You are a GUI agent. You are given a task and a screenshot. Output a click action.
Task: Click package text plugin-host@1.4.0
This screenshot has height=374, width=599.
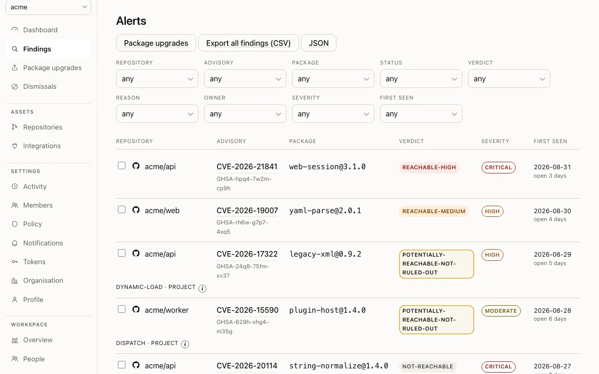coord(328,310)
